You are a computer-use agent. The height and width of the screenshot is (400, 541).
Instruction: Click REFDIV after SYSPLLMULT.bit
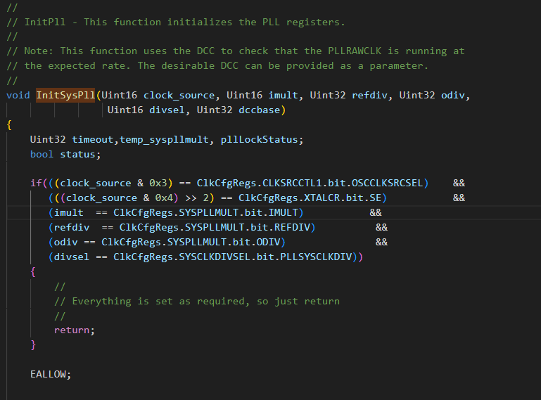click(x=292, y=227)
